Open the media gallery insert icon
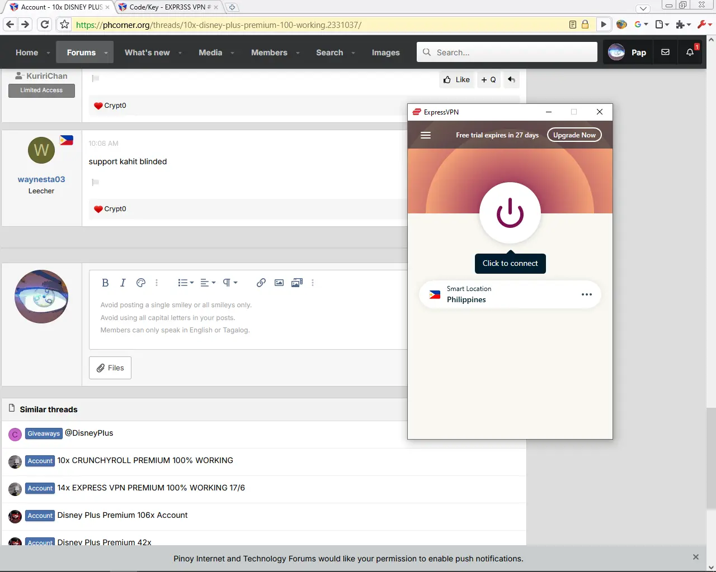This screenshot has width=716, height=572. coord(297,283)
